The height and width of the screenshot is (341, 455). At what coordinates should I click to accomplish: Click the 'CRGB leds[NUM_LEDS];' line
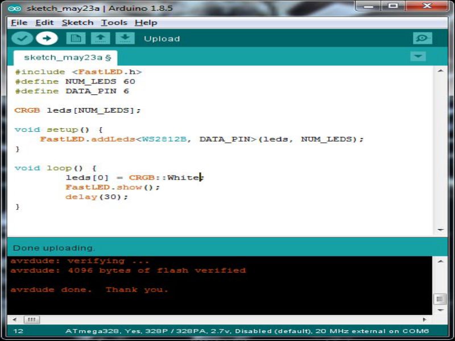77,110
